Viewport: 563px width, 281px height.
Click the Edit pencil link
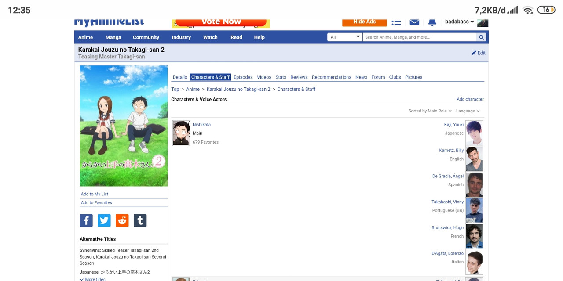point(479,53)
